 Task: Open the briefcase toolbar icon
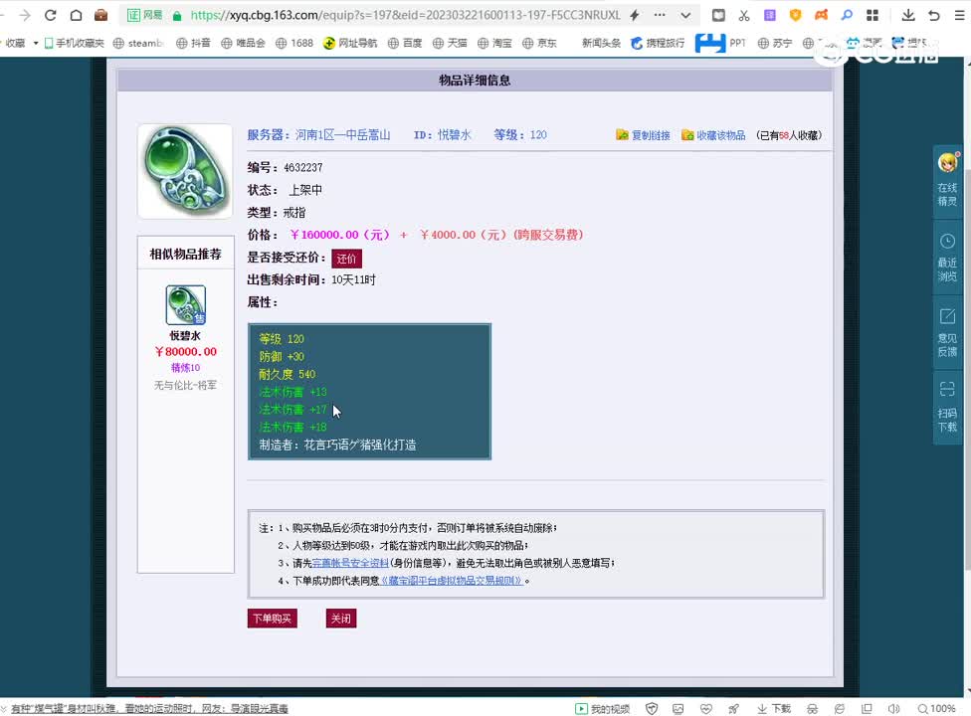coord(100,15)
